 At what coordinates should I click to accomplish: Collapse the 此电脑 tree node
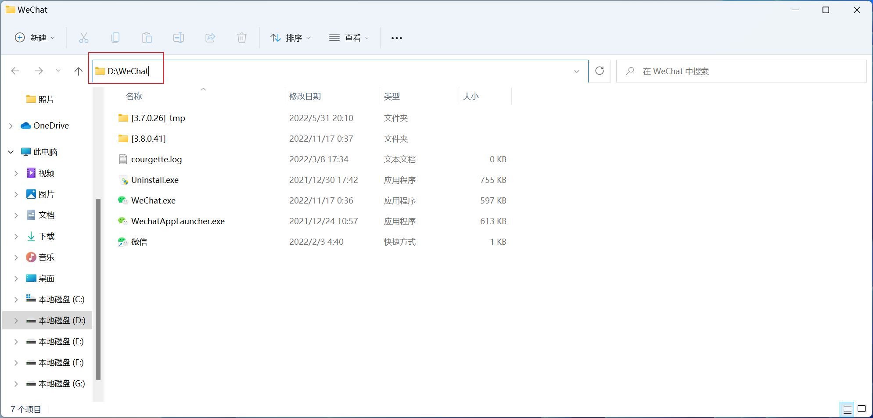11,152
